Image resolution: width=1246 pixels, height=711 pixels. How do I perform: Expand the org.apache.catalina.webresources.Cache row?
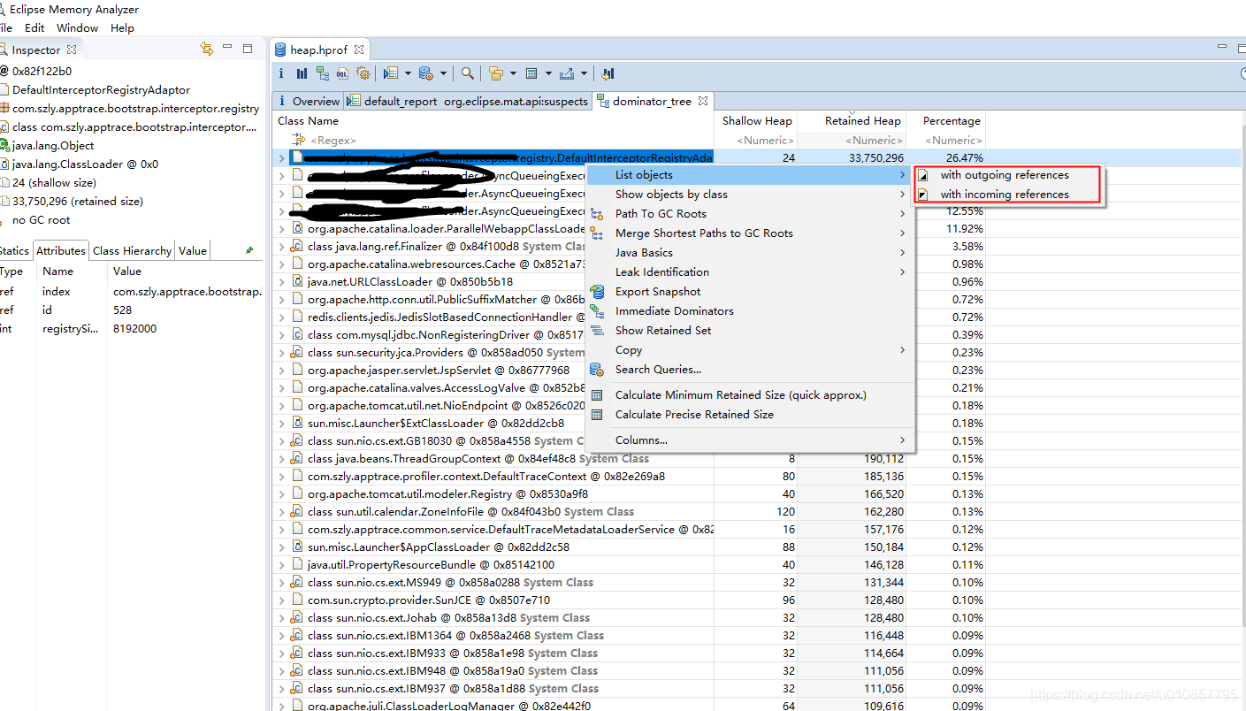282,264
